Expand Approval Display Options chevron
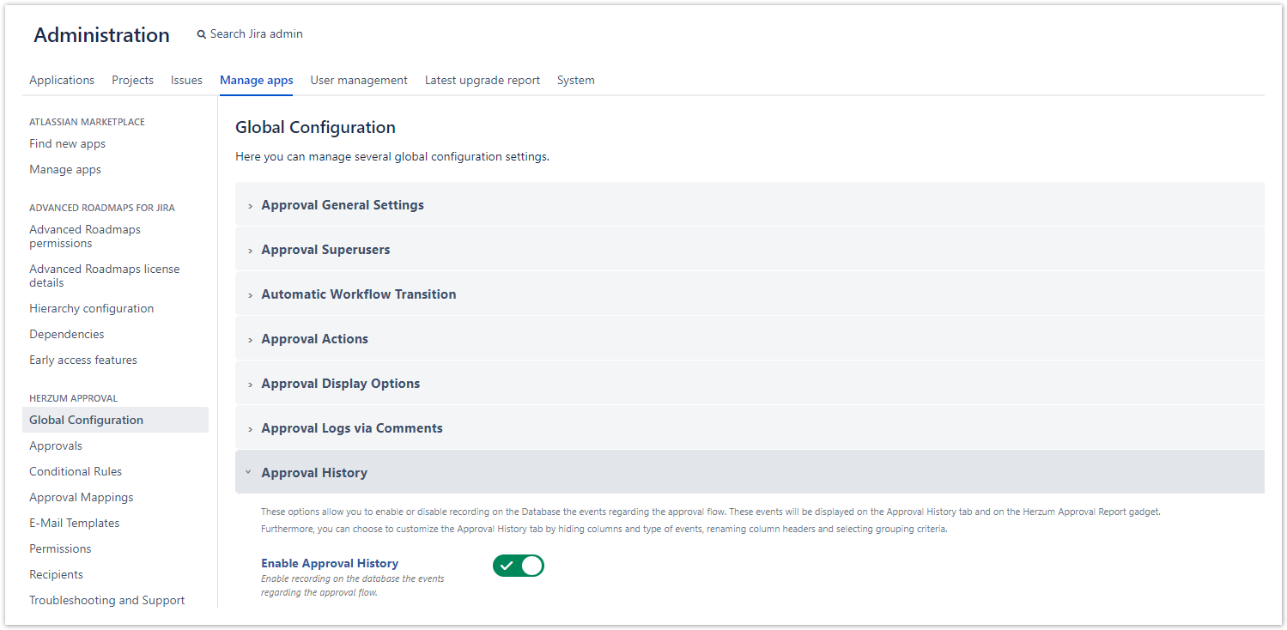This screenshot has height=630, width=1287. pos(250,385)
